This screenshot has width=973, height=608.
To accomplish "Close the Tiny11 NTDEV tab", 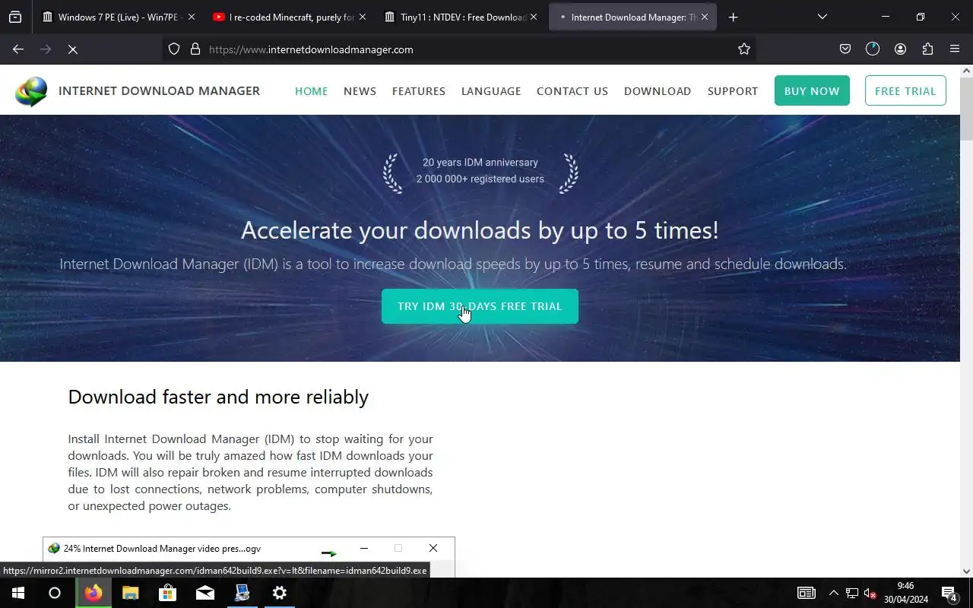I will coord(533,17).
